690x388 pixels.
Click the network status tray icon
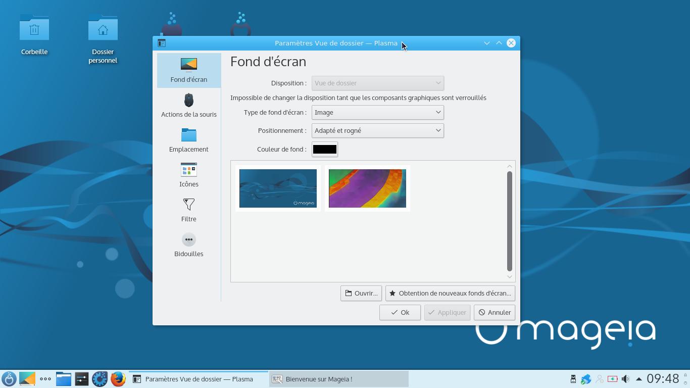point(586,379)
